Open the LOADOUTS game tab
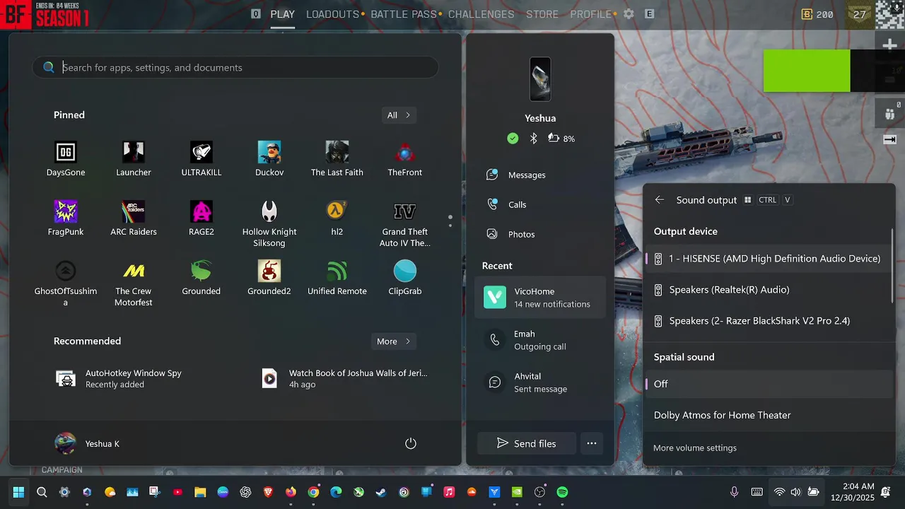Viewport: 905px width, 509px height. pyautogui.click(x=333, y=14)
